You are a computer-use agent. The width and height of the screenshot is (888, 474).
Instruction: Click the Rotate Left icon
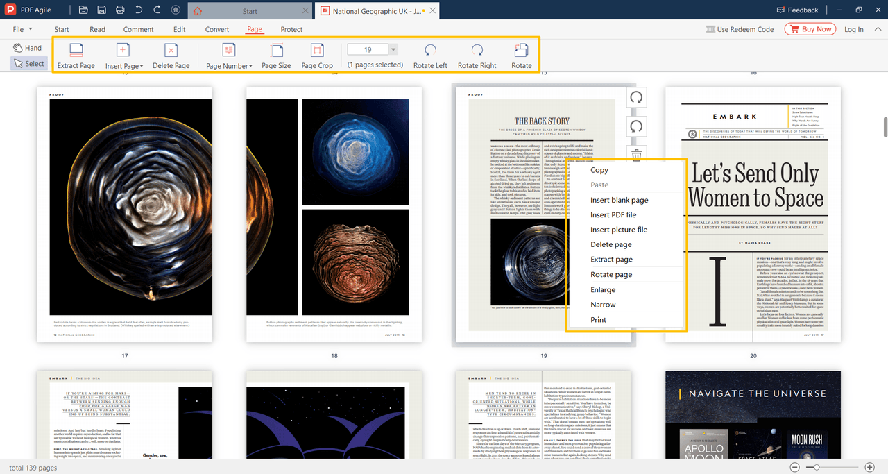[429, 56]
